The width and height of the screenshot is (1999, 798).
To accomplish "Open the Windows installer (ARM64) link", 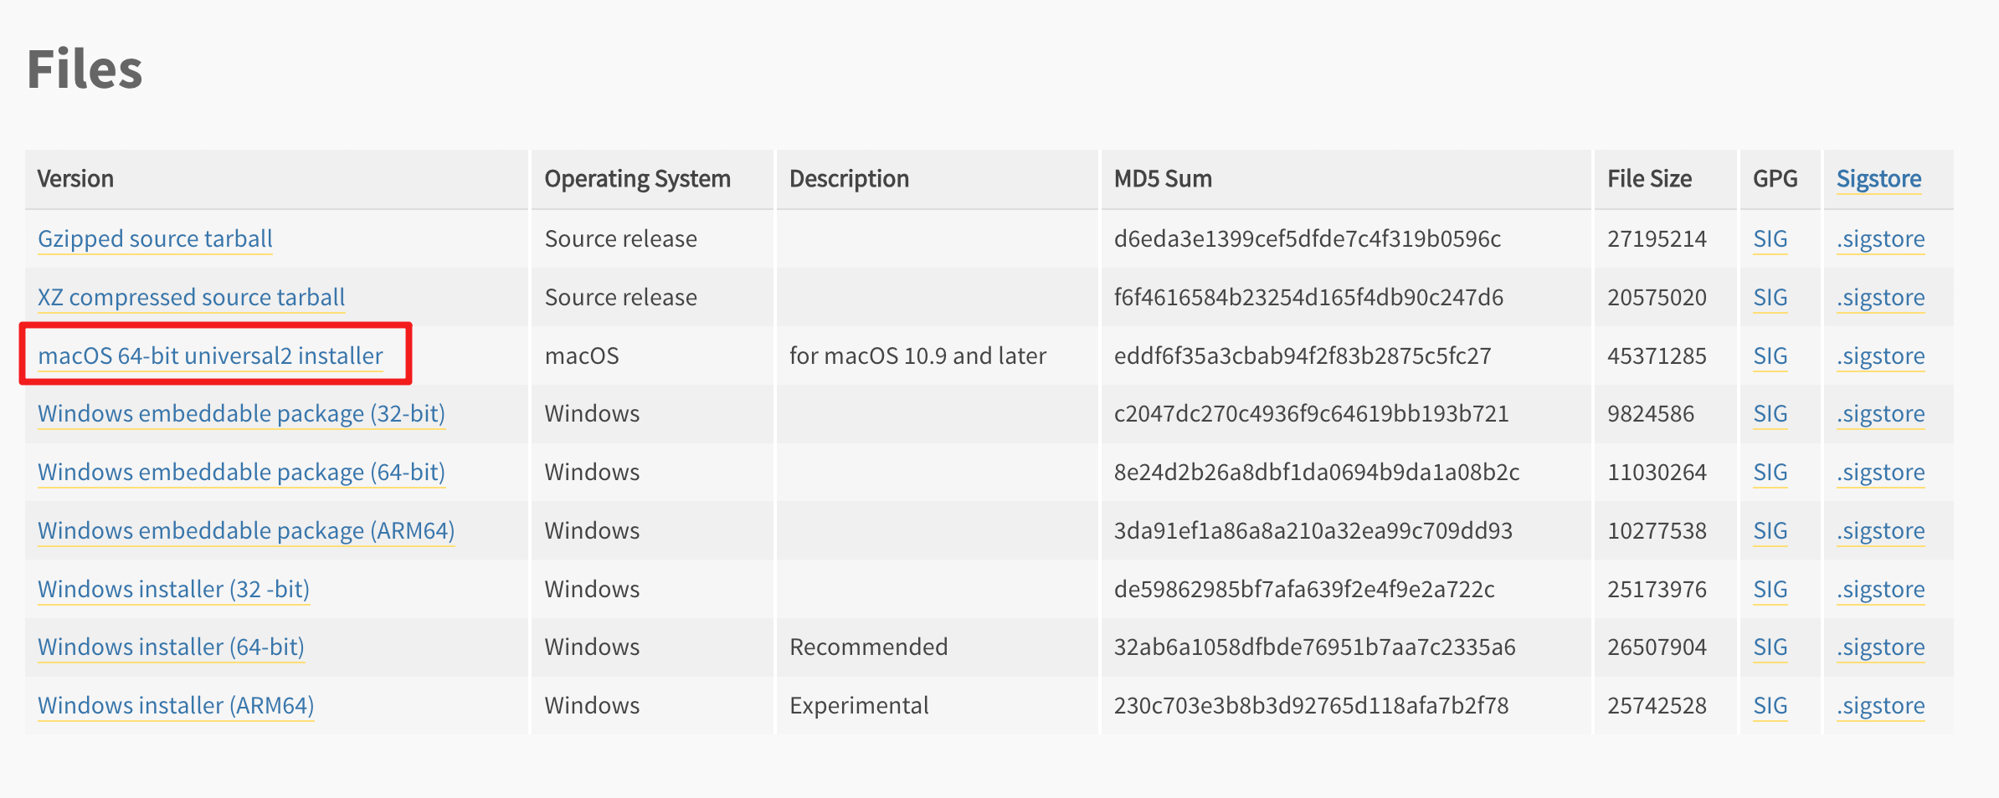I will (176, 706).
